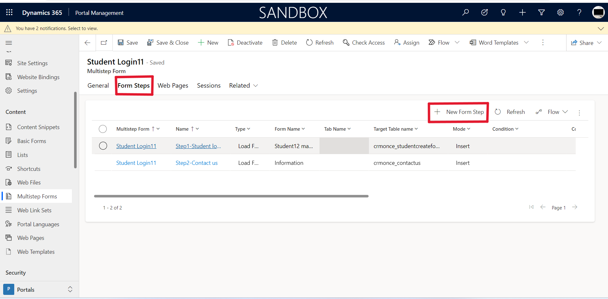Viewport: 608px width, 299px height.
Task: Click Save & Close in command bar
Action: tap(168, 42)
